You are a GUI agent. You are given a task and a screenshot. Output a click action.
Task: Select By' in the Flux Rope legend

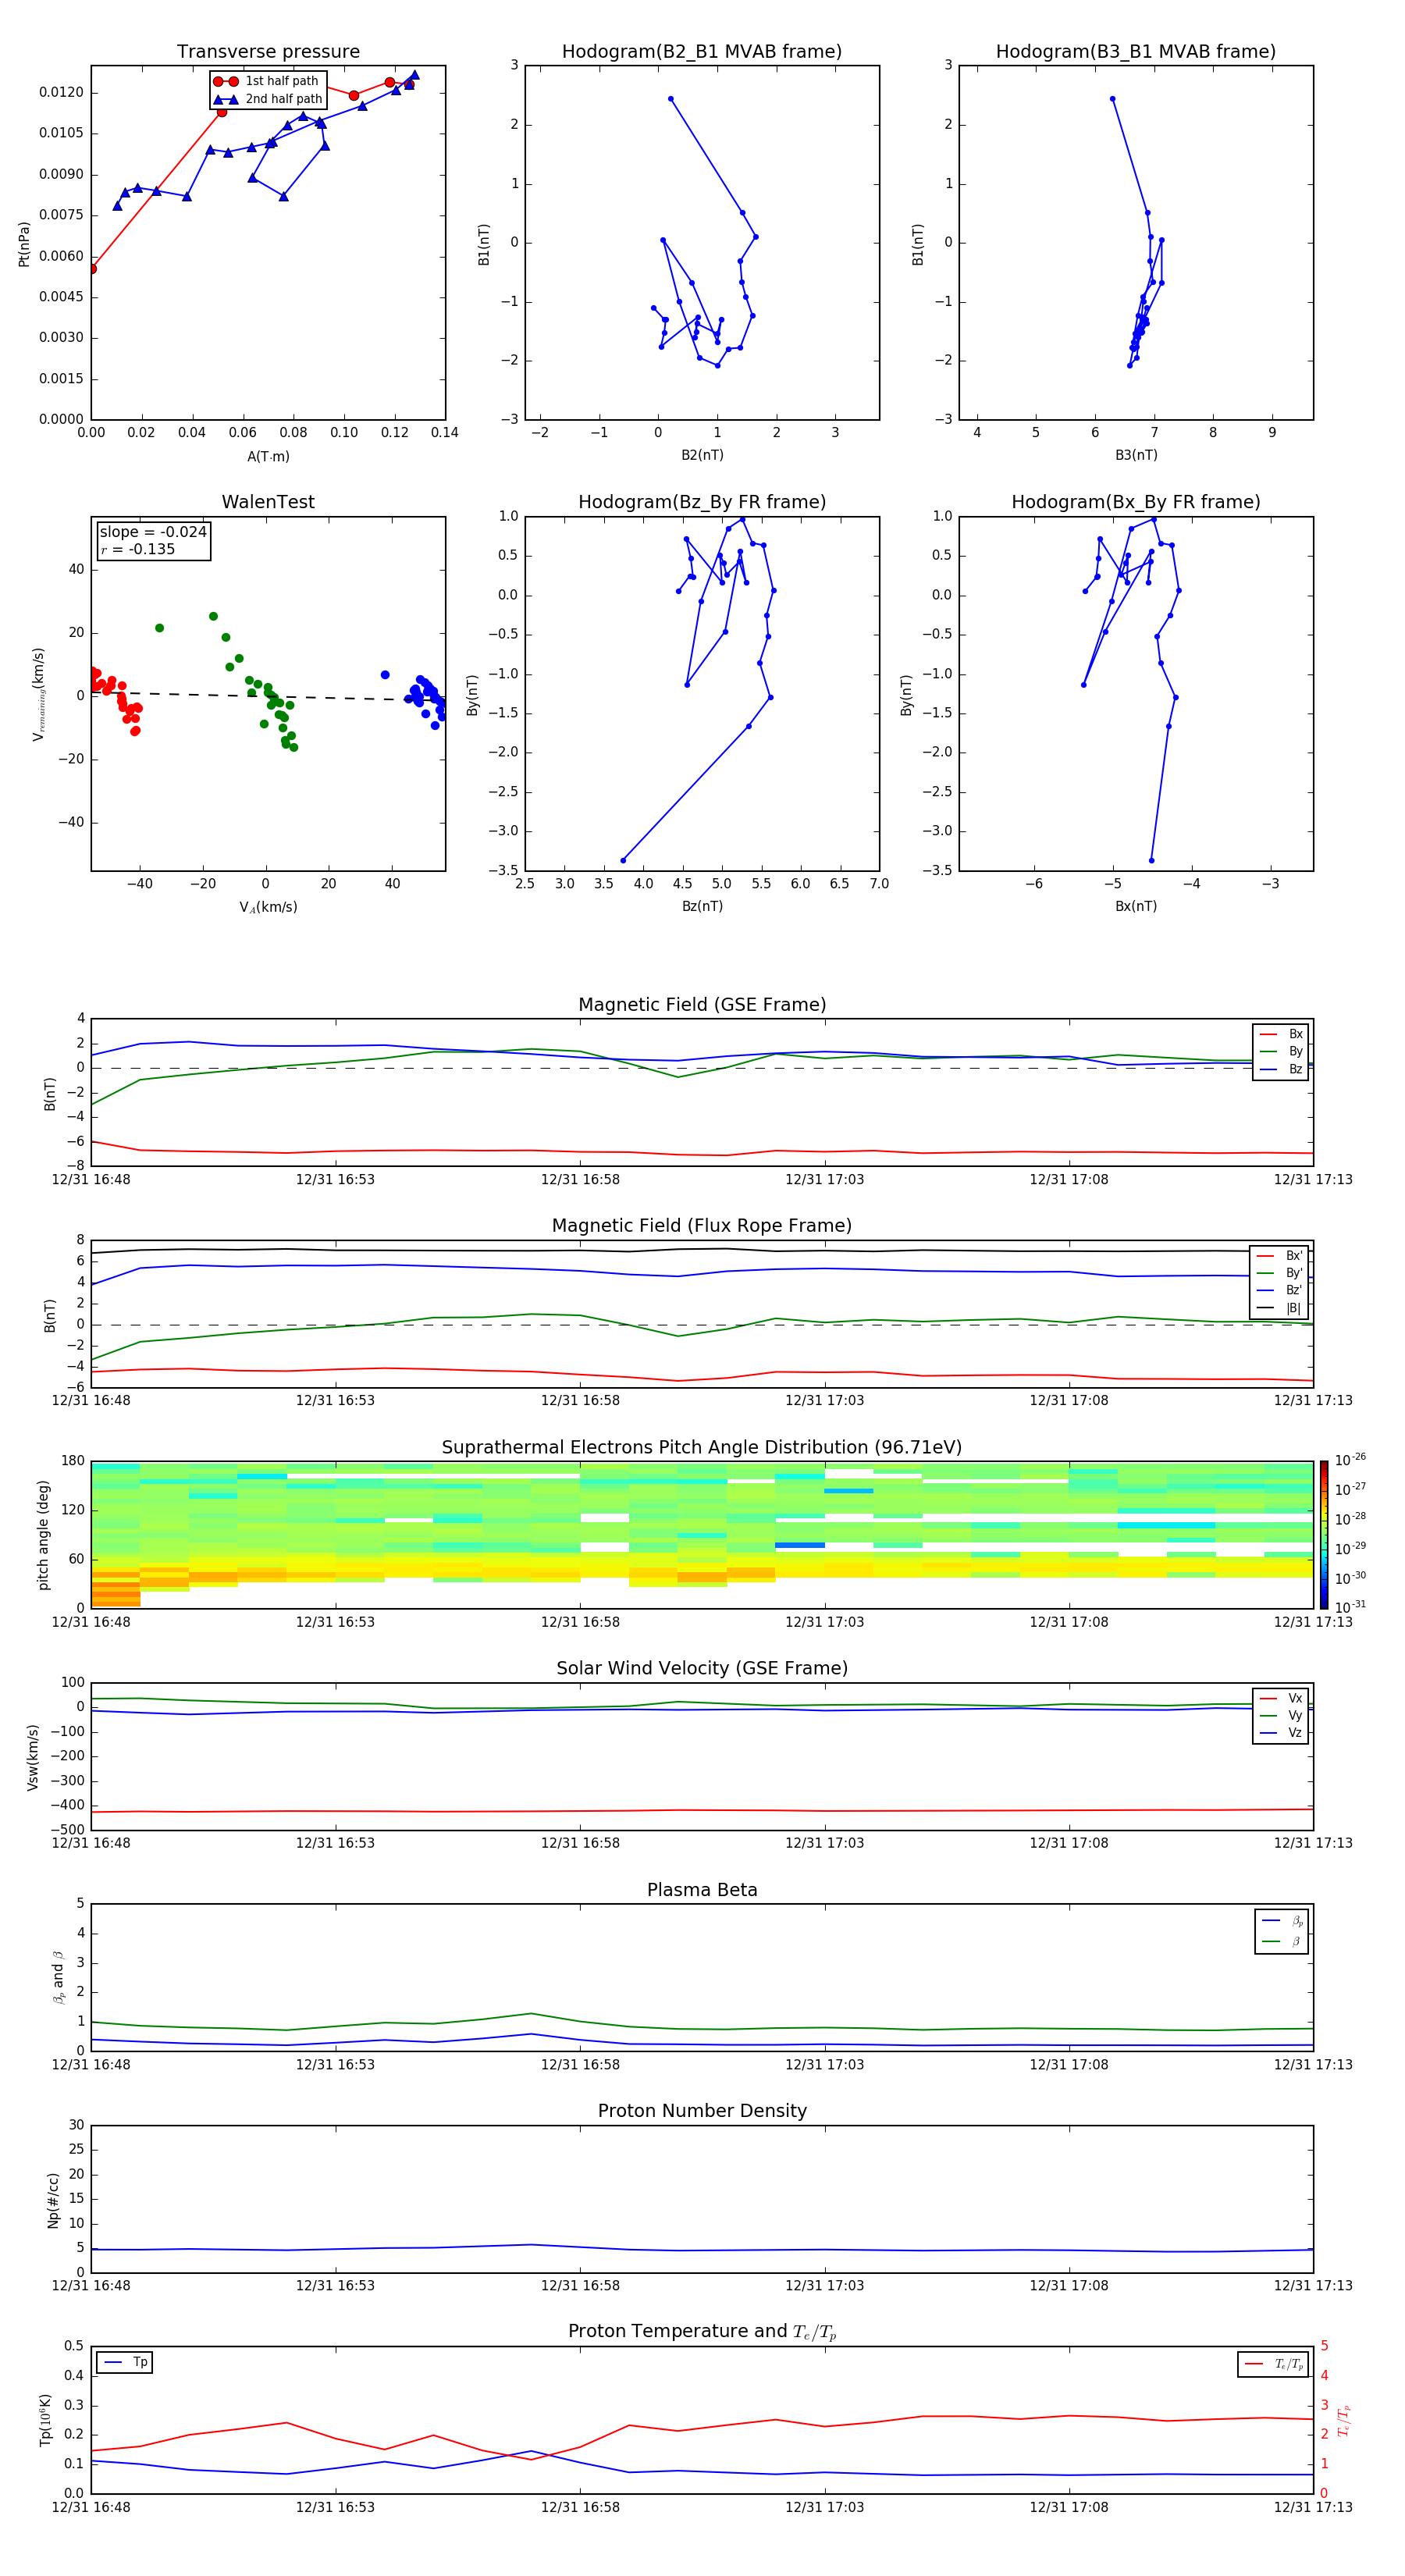(1280, 1273)
